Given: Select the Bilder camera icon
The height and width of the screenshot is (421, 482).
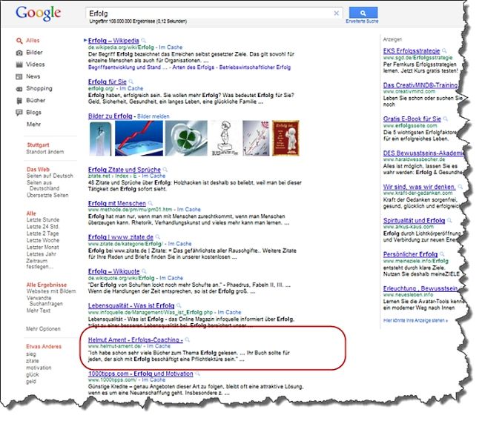Looking at the screenshot, I should (19, 53).
